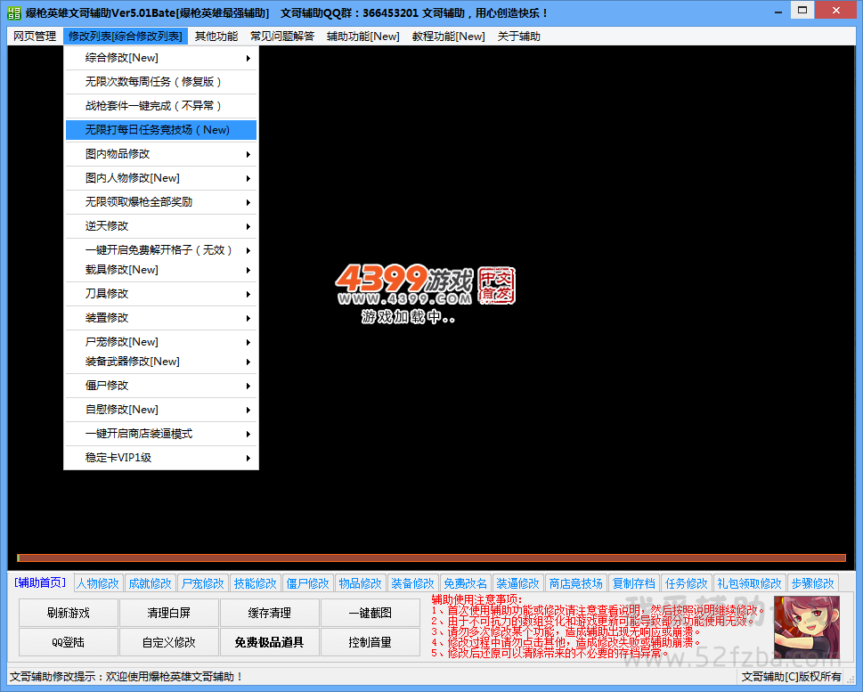
Task: Click status text 欢迎使用爆枪英雄文哥辅助
Action: coord(174,677)
